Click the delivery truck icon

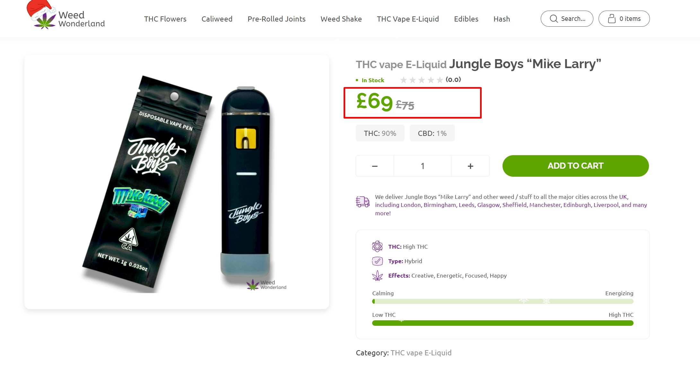[x=363, y=202]
